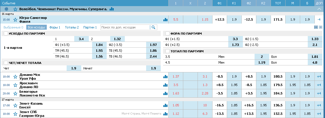Image resolution: width=325 pixels, height=118 pixels.
Task: Bet on Югра-Самотлор win at 5.5
Action: coord(176,19)
